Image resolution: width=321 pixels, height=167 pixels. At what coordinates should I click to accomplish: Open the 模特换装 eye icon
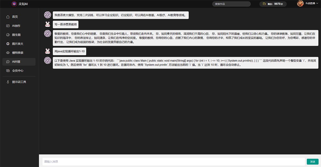click(8, 53)
